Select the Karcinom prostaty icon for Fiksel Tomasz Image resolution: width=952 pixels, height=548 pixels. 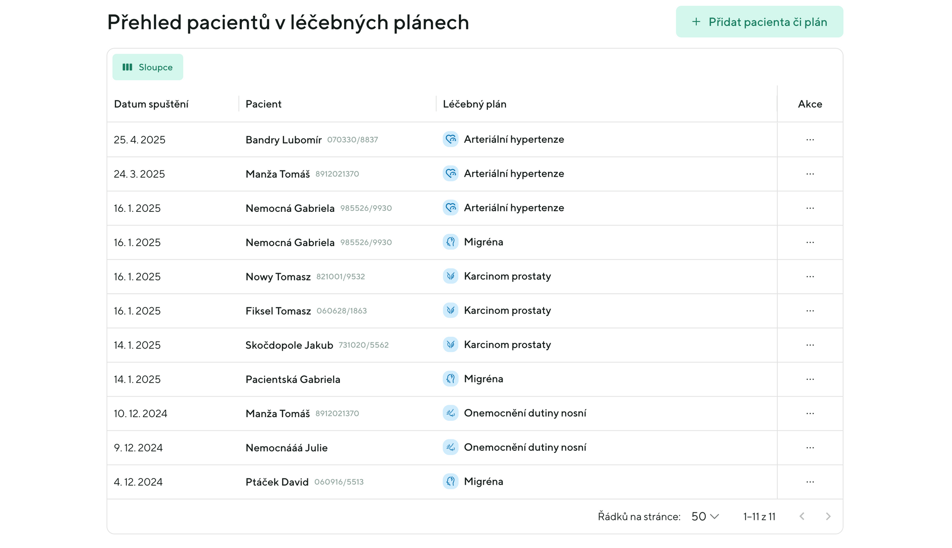point(450,310)
